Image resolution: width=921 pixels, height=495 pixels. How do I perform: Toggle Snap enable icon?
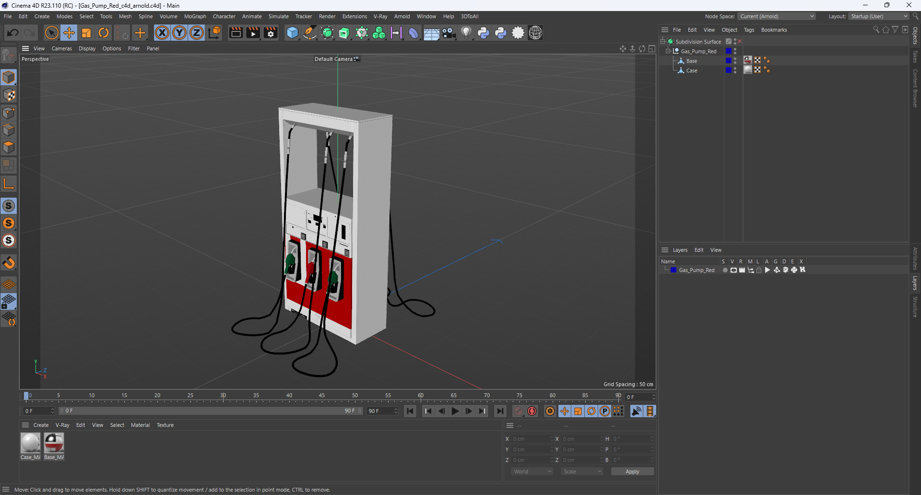coord(9,206)
